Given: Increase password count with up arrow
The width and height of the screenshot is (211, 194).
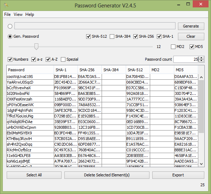Looking at the screenshot, I should click(x=201, y=58).
